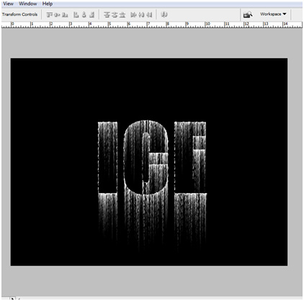Toggle the Transform Controls option

(19, 14)
